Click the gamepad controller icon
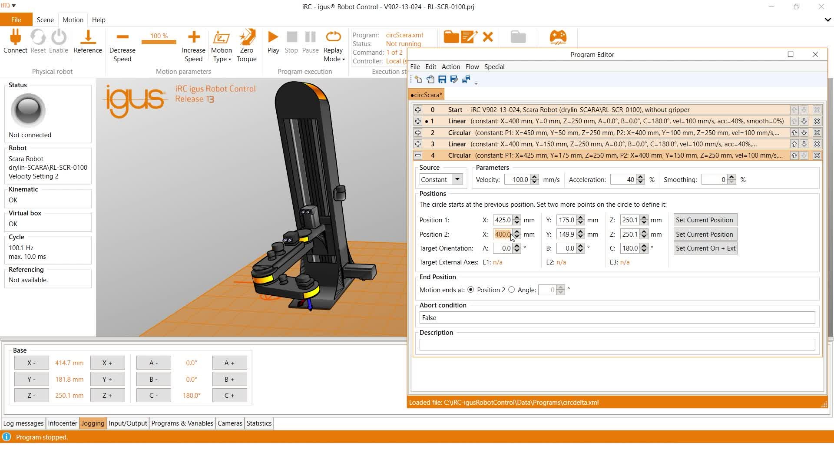This screenshot has width=834, height=469. 558,37
